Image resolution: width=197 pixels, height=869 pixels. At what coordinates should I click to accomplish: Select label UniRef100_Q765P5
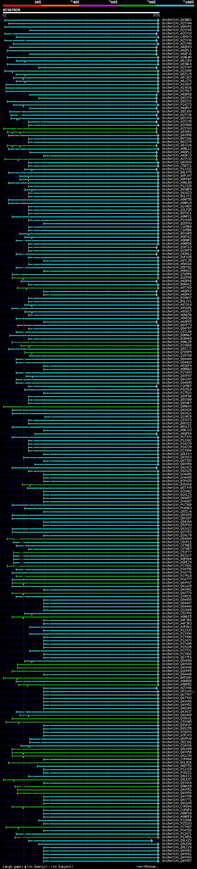(176, 352)
